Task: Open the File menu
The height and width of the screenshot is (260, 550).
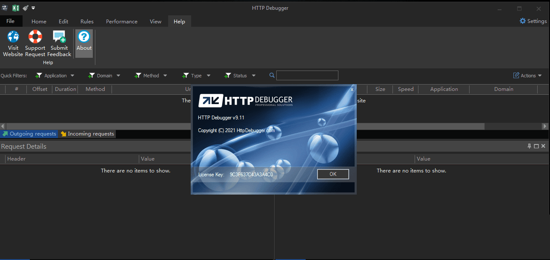Action: point(10,21)
